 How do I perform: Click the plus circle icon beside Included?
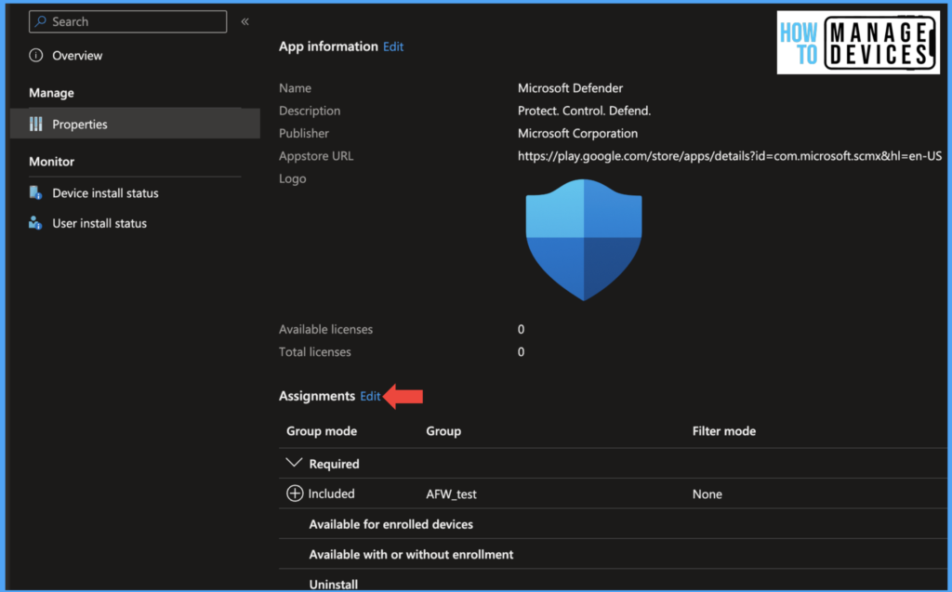click(295, 493)
